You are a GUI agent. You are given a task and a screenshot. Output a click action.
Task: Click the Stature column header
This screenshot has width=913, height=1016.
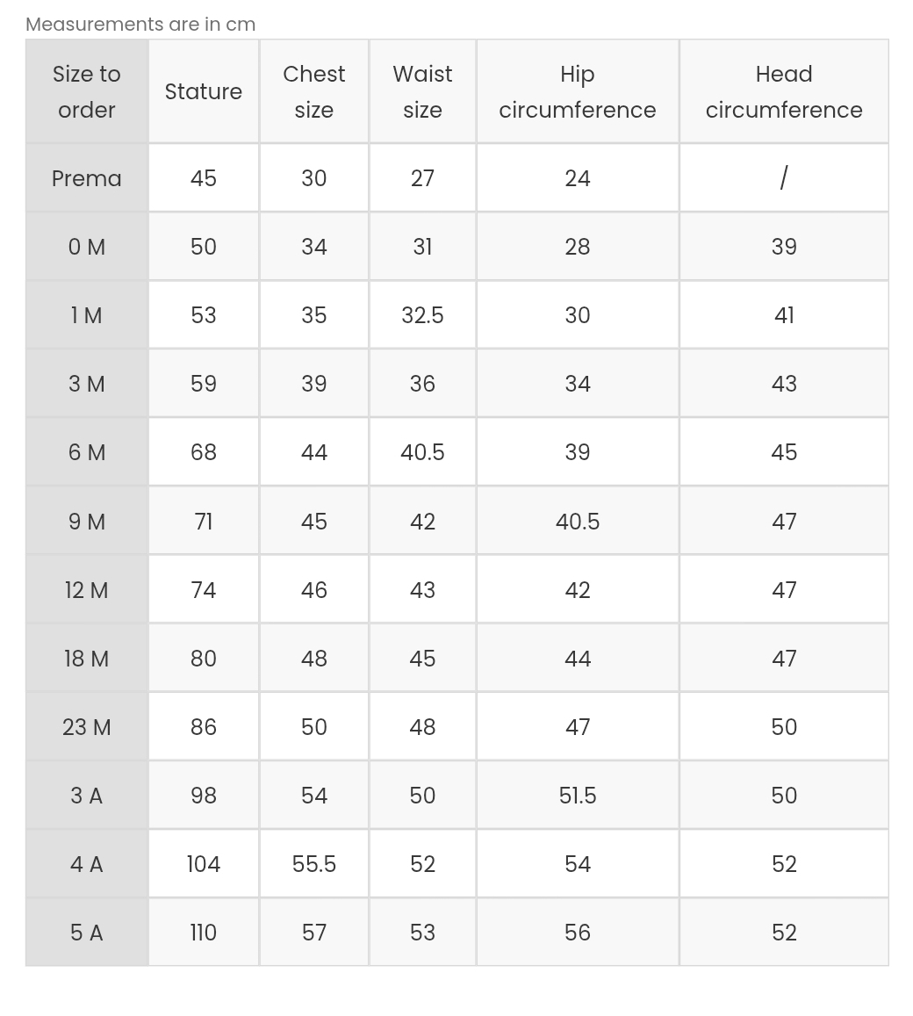click(x=204, y=91)
